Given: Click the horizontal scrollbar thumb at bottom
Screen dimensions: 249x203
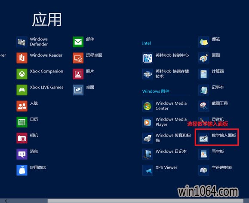Looking at the screenshot, I should [x=145, y=201].
